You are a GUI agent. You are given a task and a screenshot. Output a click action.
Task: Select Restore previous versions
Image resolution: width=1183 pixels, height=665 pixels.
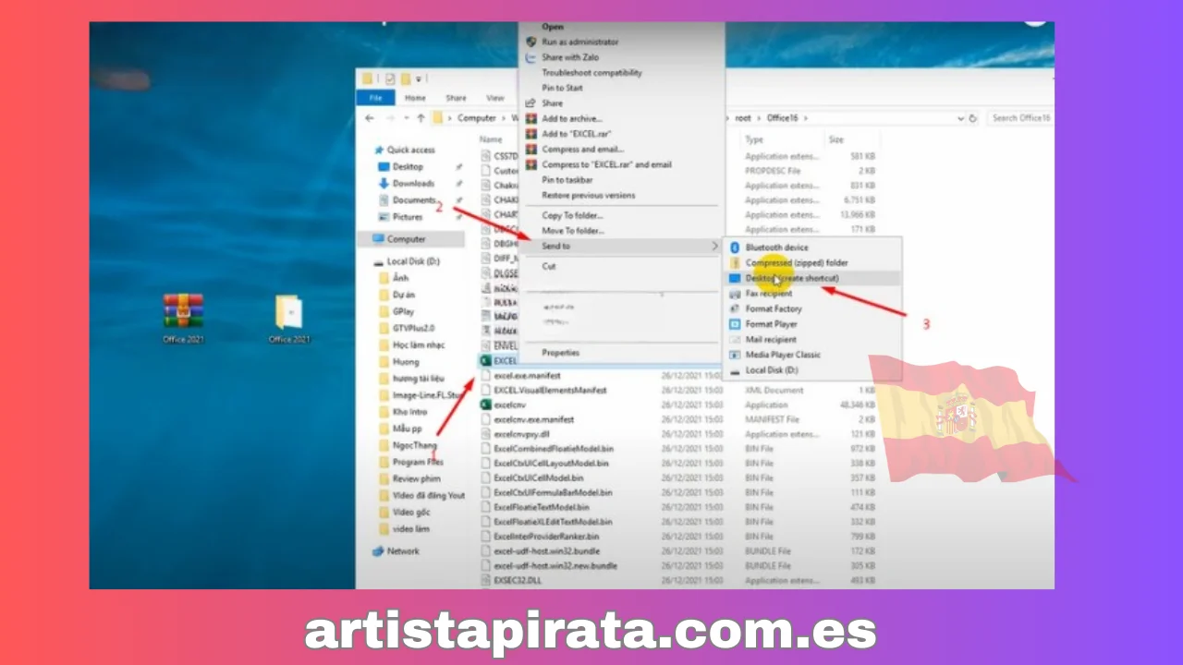[x=588, y=195]
